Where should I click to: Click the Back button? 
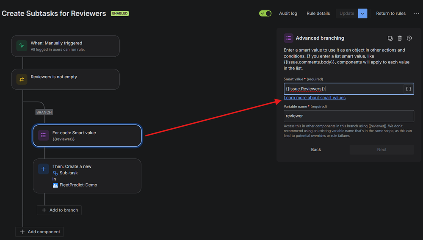(316, 150)
